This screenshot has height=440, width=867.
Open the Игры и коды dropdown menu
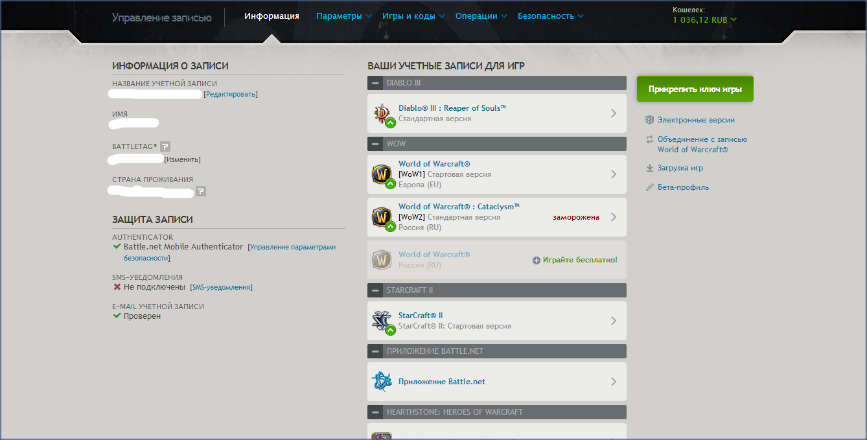click(413, 16)
